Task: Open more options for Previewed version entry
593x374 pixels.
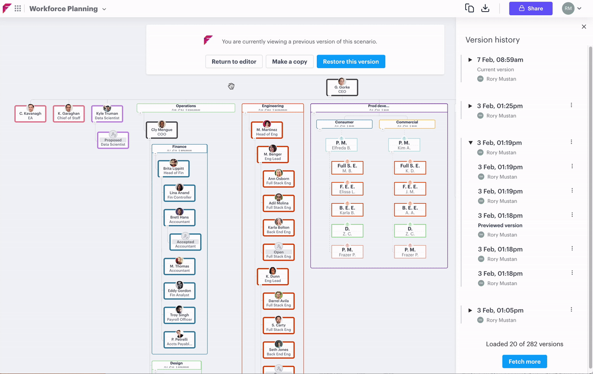Action: pyautogui.click(x=572, y=215)
